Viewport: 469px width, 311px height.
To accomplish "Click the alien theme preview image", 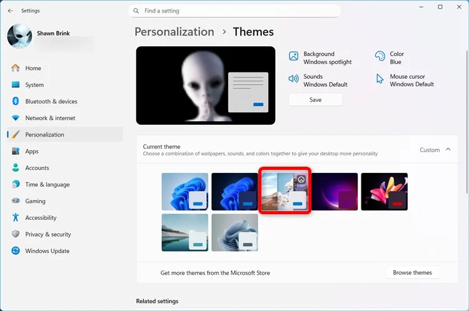I will (206, 86).
